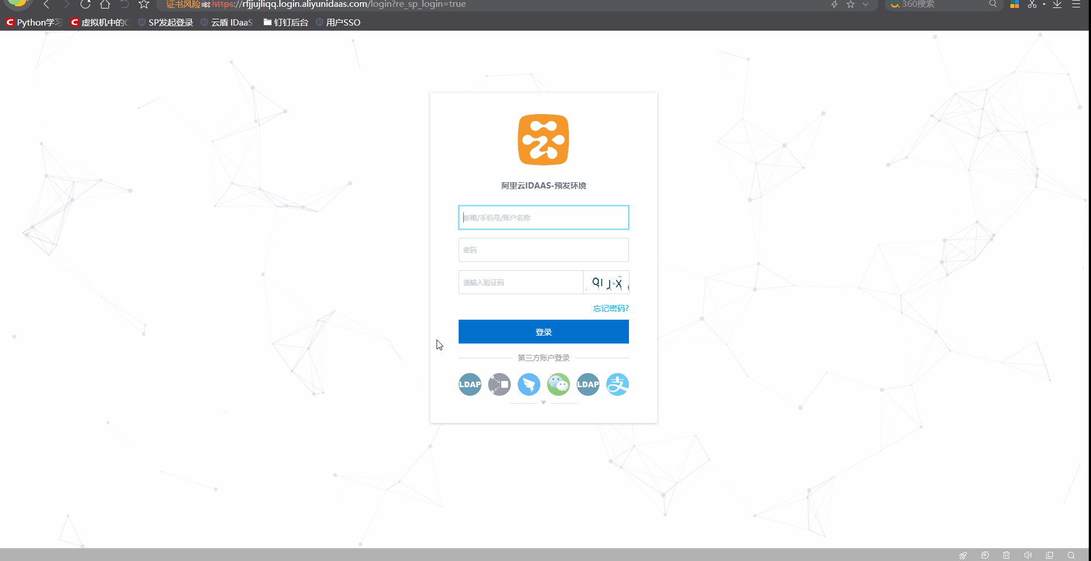Open the 虚拟机中的 bookmark
This screenshot has width=1091, height=561.
[100, 23]
